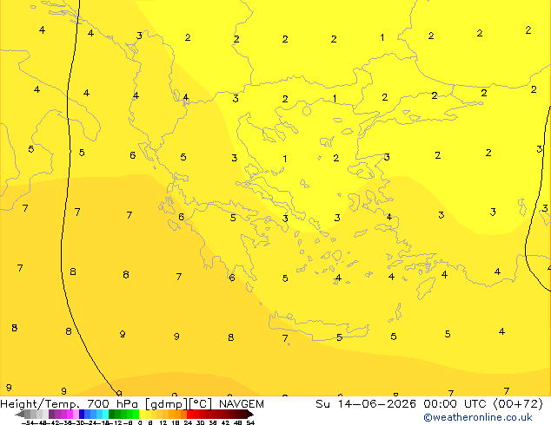Click the gray arrow at the legend's left end
551x425 pixels.
click(20, 414)
